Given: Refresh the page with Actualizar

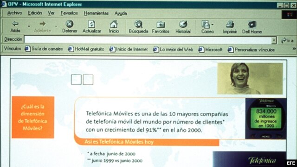Looking at the screenshot, I should click(92, 26).
